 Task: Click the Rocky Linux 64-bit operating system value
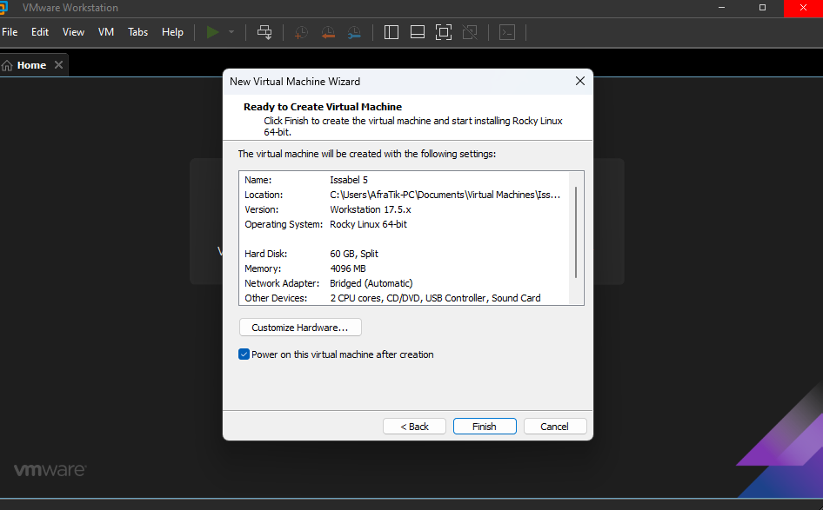coord(369,224)
